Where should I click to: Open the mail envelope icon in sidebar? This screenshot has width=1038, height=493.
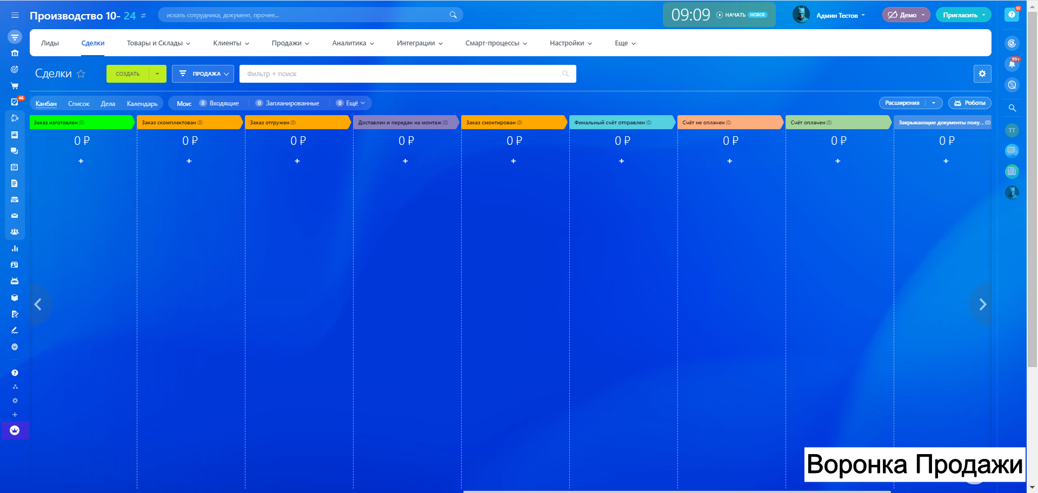point(15,216)
